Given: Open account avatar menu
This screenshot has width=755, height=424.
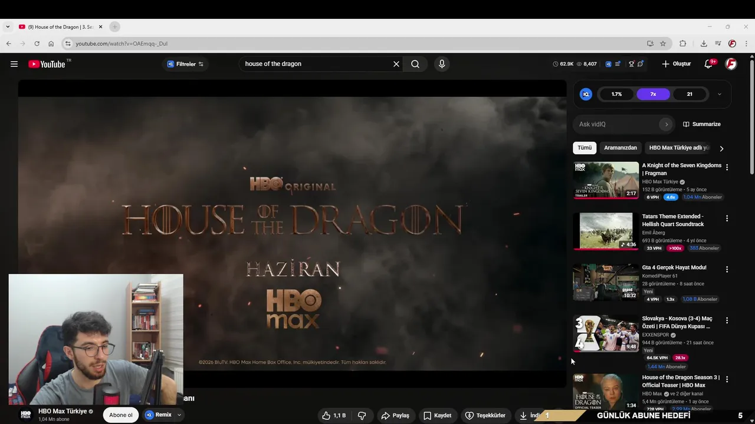Looking at the screenshot, I should 731,64.
